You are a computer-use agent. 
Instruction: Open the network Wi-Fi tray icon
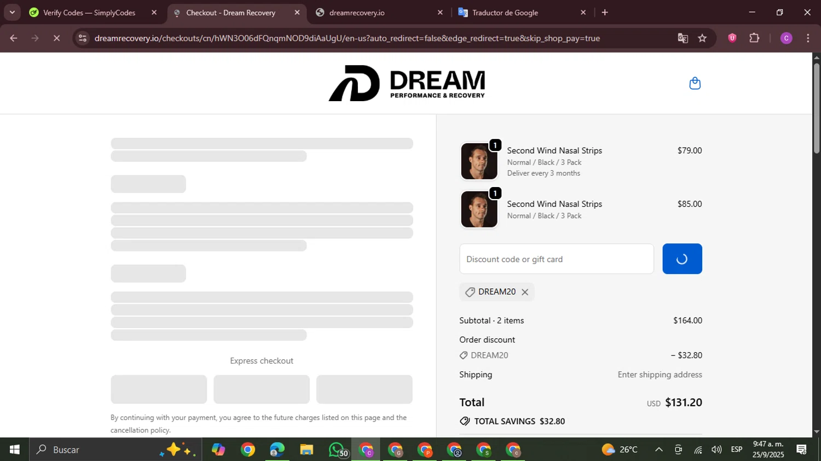tap(698, 450)
